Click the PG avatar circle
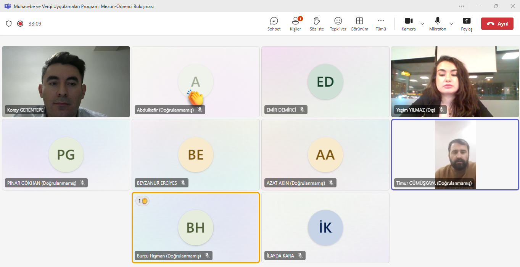The width and height of the screenshot is (520, 267). point(66,155)
